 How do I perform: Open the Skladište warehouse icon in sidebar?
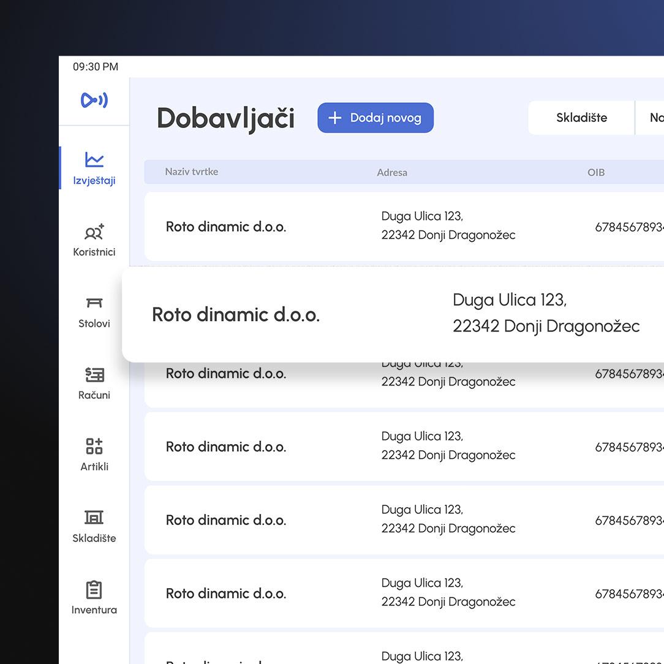[94, 518]
